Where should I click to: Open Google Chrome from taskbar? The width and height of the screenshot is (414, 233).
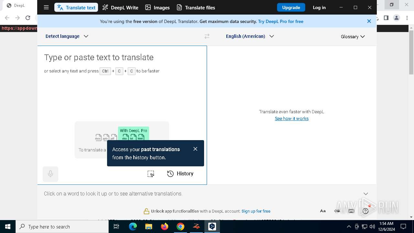[x=180, y=227]
